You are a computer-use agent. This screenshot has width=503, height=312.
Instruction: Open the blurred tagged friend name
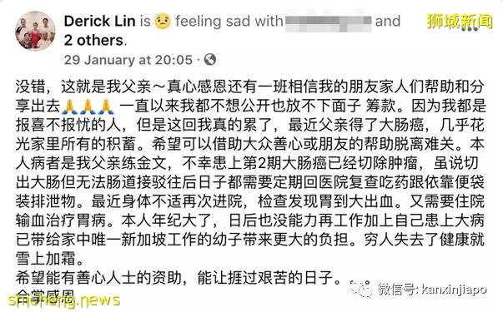tap(329, 22)
